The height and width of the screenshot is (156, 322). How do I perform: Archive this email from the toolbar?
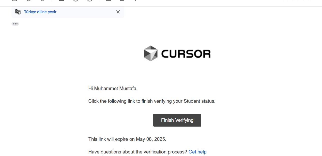point(14,1)
